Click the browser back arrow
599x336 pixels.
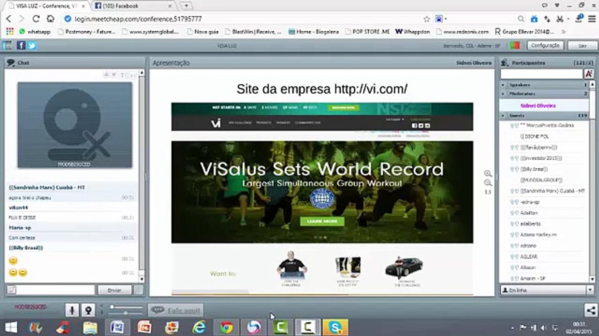pyautogui.click(x=9, y=19)
